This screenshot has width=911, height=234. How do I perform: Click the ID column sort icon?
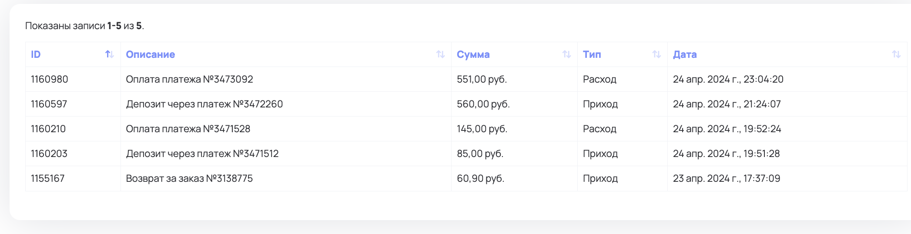[x=109, y=54]
